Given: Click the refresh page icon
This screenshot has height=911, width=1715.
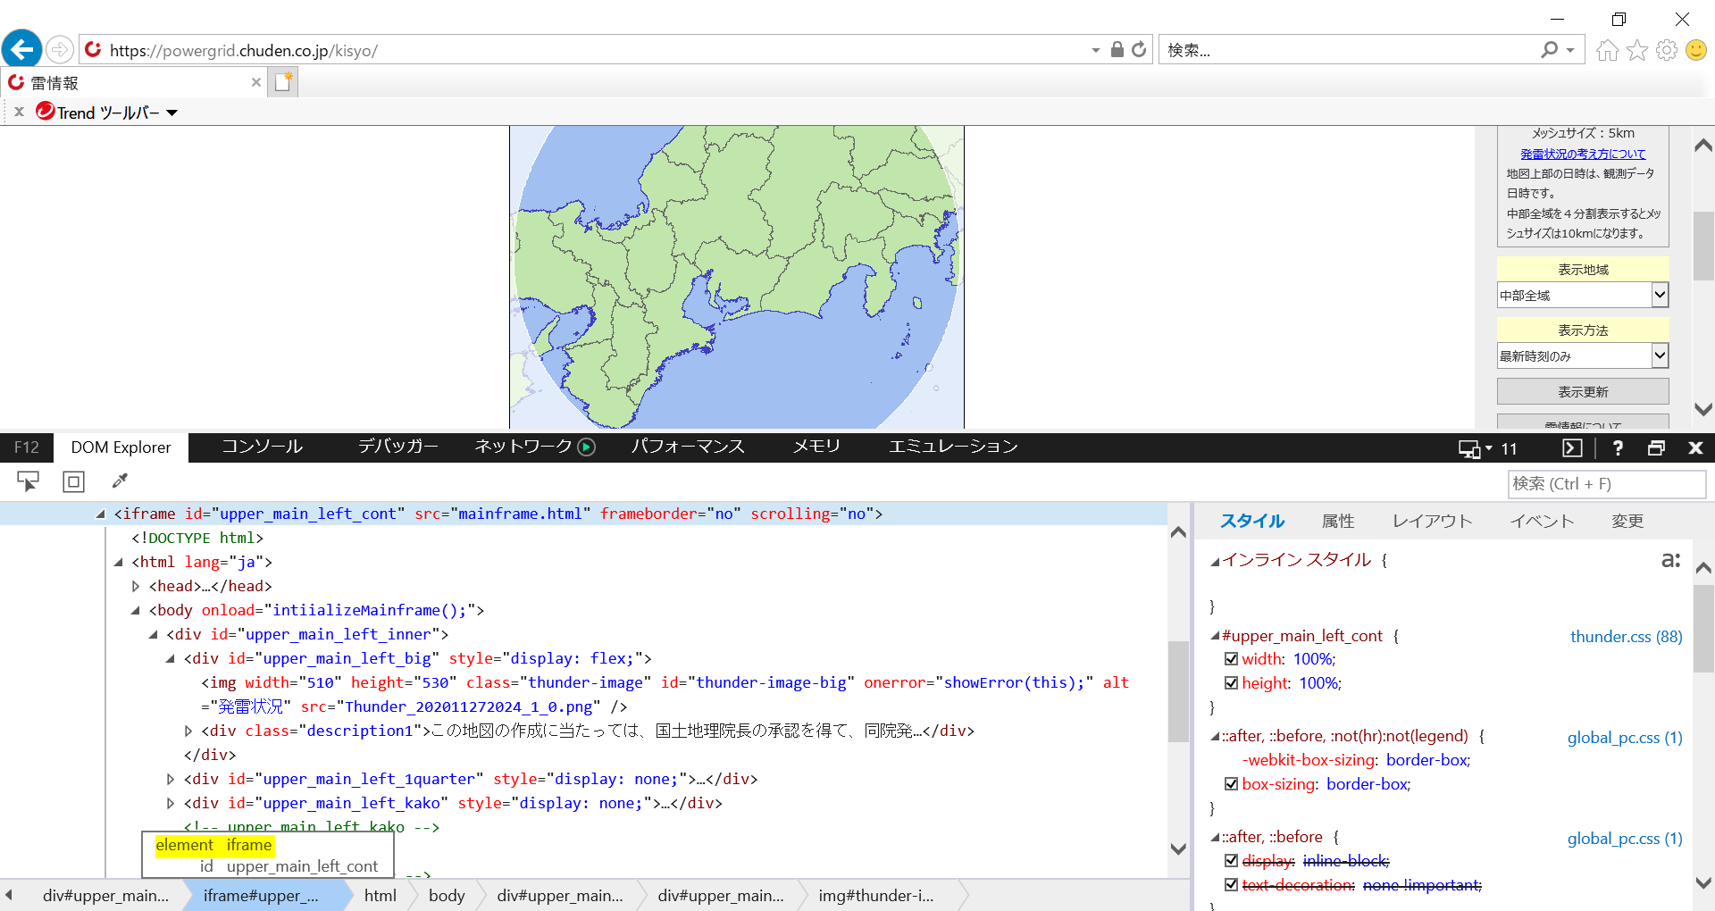Looking at the screenshot, I should [x=1139, y=50].
